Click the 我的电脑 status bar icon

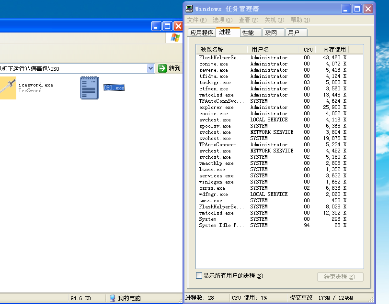pos(112,298)
